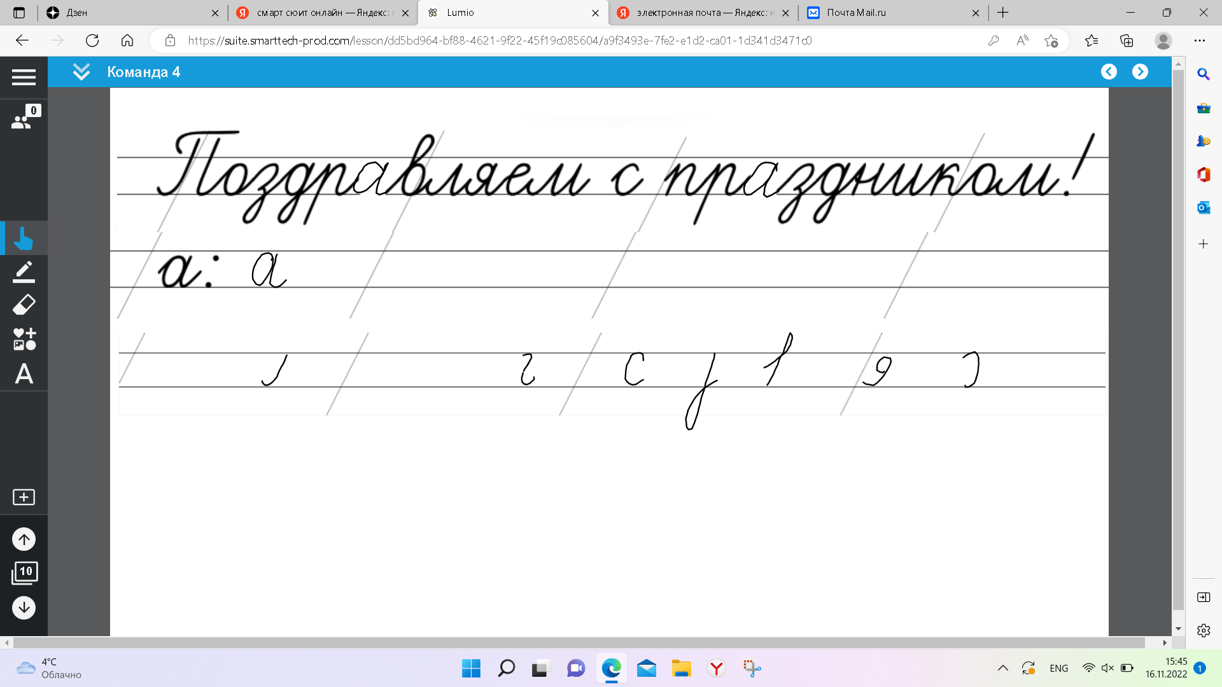Click the next slide arrow in header
The width and height of the screenshot is (1222, 687).
(1140, 72)
